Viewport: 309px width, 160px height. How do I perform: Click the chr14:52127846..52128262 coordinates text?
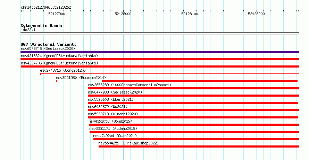pyautogui.click(x=46, y=7)
